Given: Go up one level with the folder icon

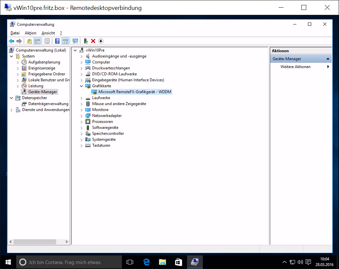Looking at the screenshot, I should 29,41.
